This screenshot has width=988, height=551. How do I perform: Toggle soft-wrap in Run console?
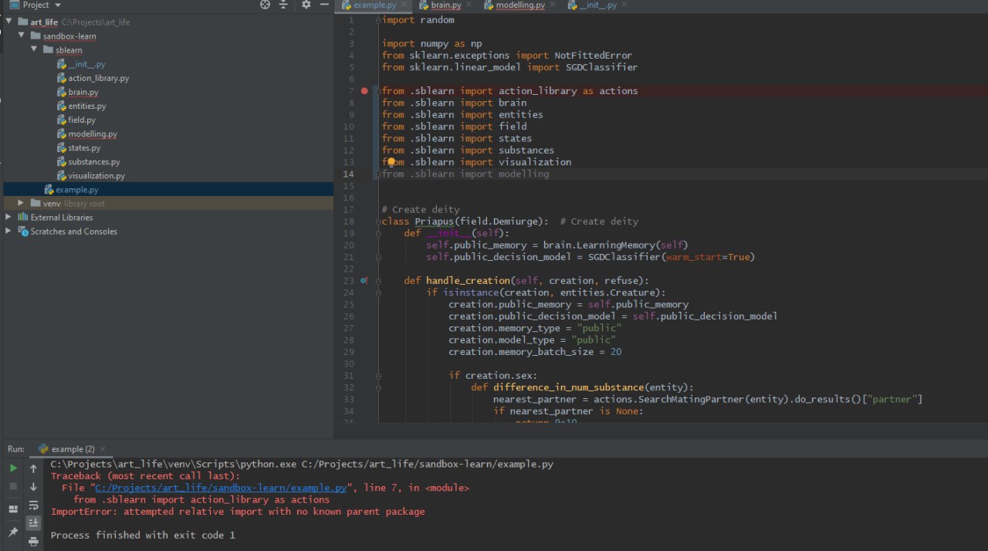[x=33, y=505]
